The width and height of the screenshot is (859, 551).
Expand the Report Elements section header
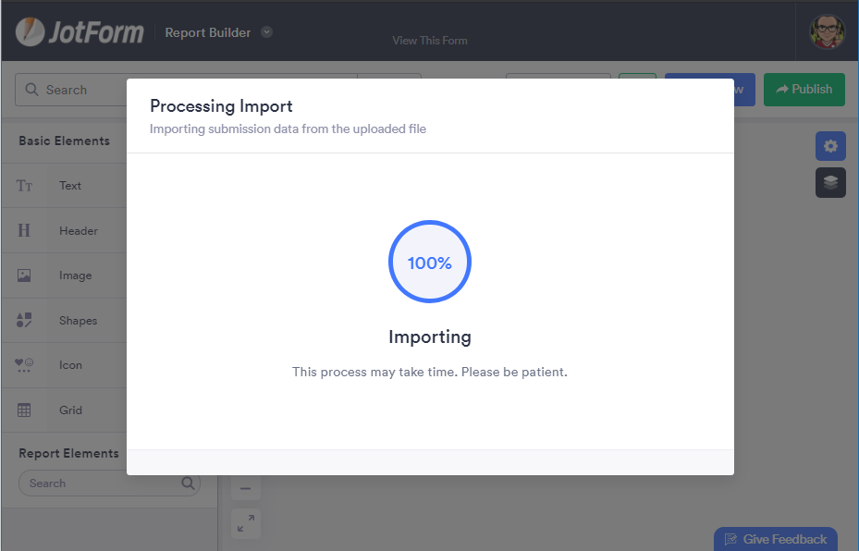click(68, 454)
